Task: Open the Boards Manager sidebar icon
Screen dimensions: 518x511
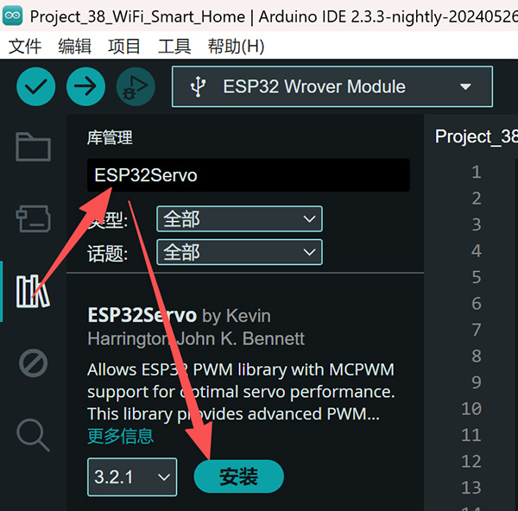Action: [x=33, y=218]
